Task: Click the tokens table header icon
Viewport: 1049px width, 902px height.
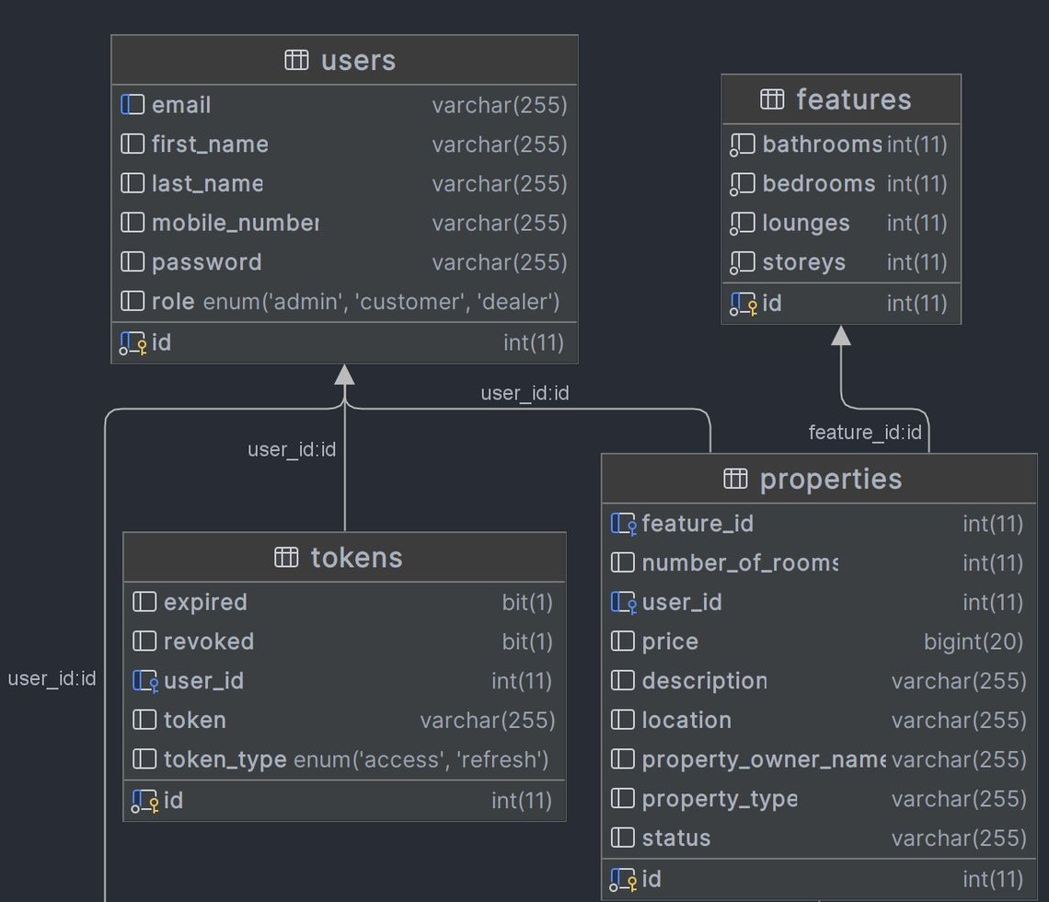Action: pos(286,557)
